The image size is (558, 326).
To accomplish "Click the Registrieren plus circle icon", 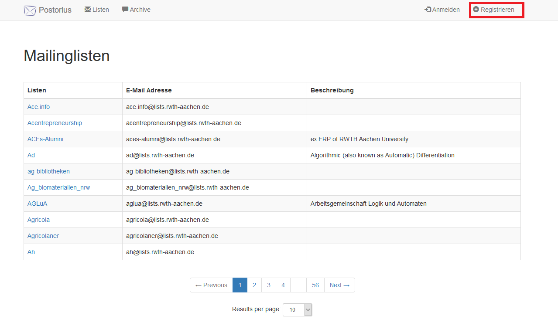I will (x=476, y=9).
